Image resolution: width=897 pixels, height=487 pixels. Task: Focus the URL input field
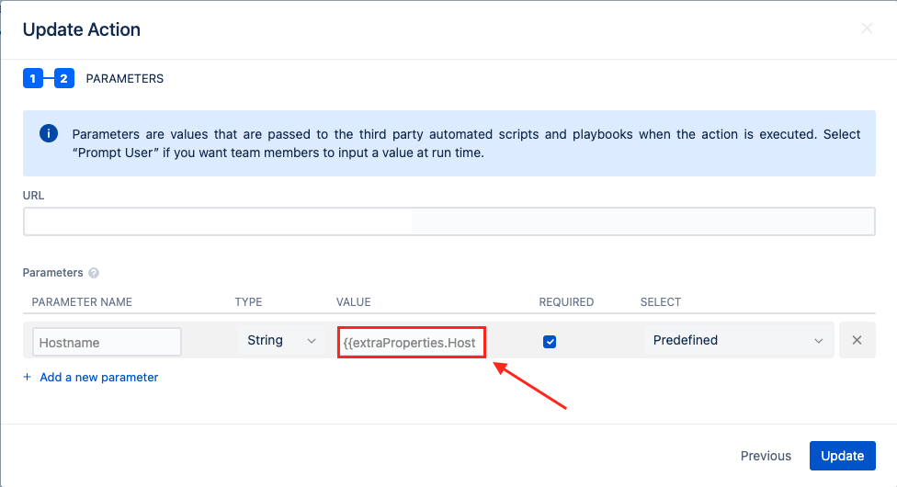(448, 221)
